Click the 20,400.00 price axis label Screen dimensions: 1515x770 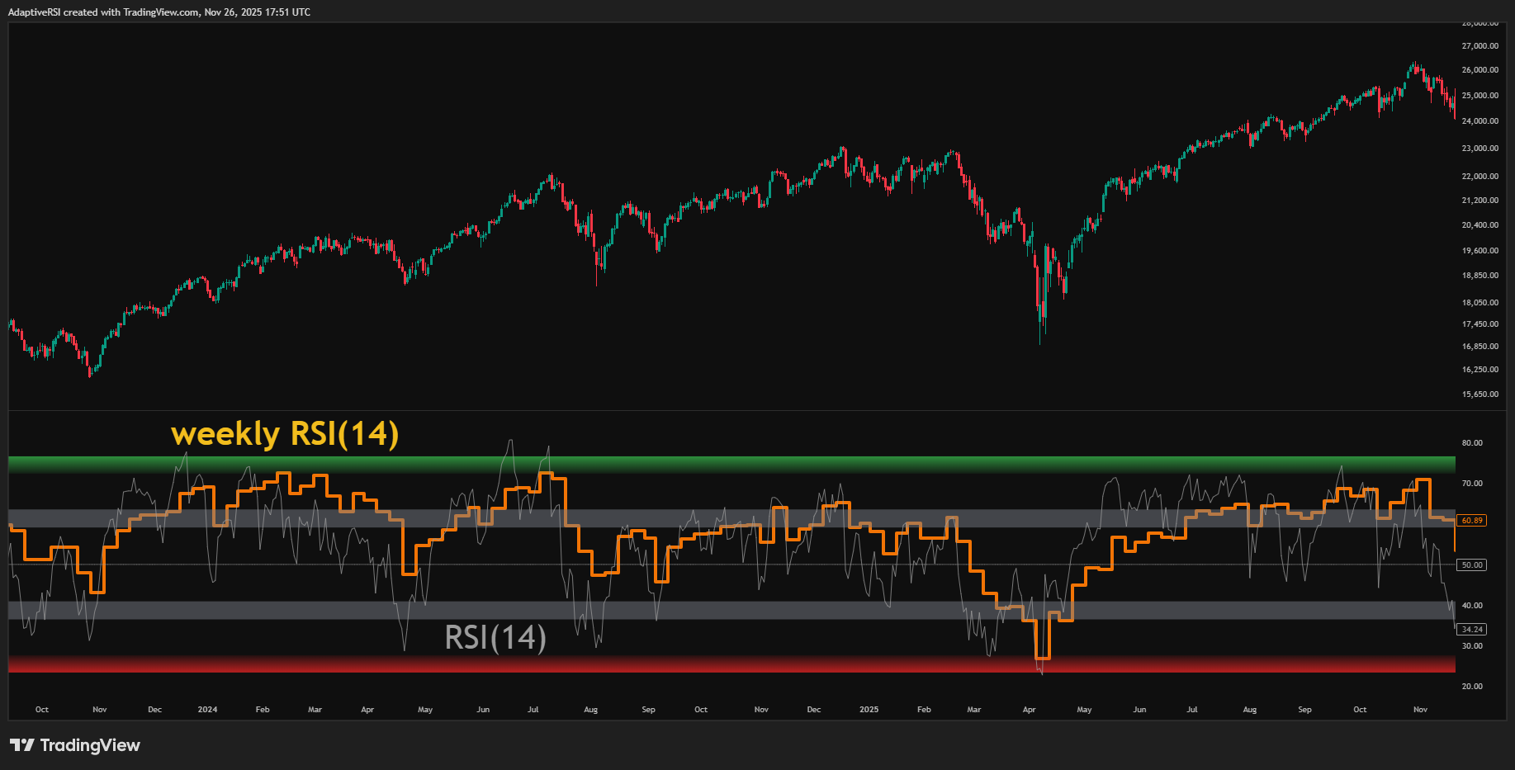[1479, 225]
